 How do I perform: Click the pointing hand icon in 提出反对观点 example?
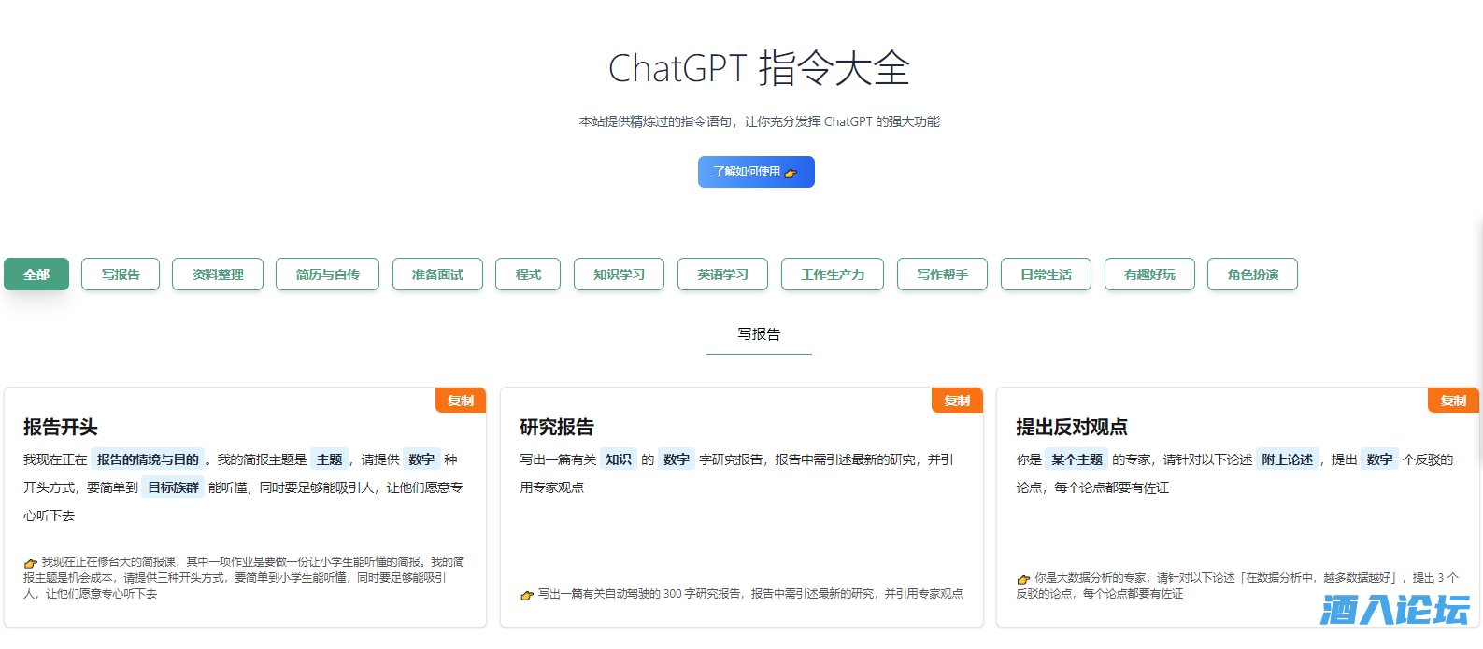tap(1023, 579)
